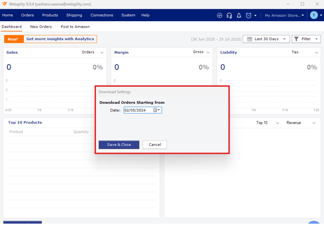Open the date picker calendar icon
Image resolution: width=324 pixels, height=241 pixels.
(156, 110)
